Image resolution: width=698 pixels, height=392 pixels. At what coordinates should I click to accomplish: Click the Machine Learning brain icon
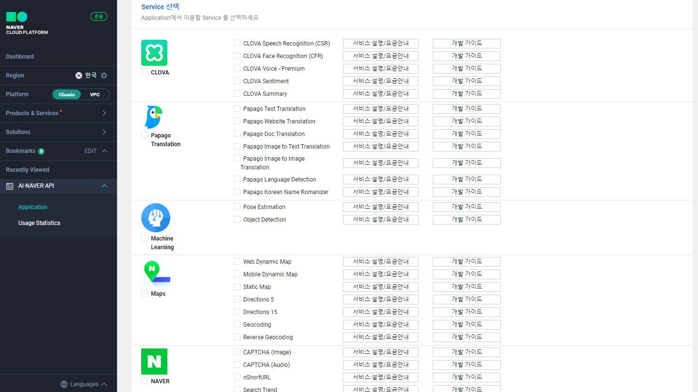(x=156, y=218)
